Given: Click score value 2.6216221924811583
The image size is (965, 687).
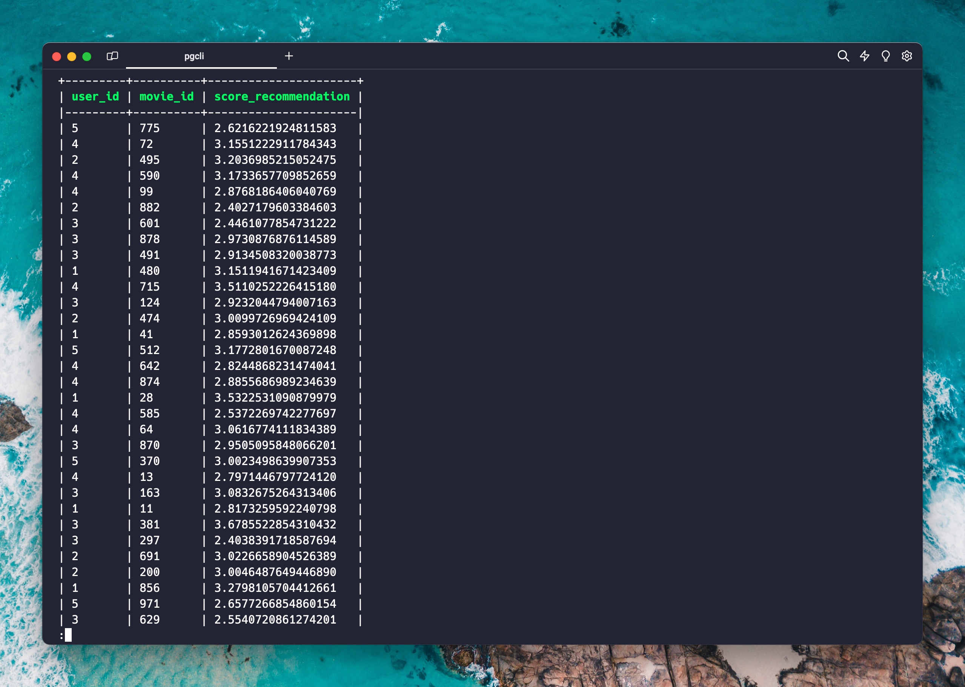Looking at the screenshot, I should pos(275,128).
